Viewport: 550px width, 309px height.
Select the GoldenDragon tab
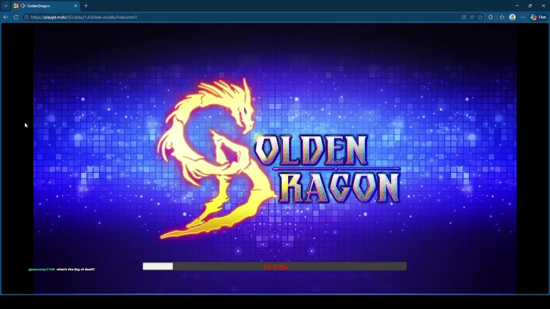tap(46, 6)
